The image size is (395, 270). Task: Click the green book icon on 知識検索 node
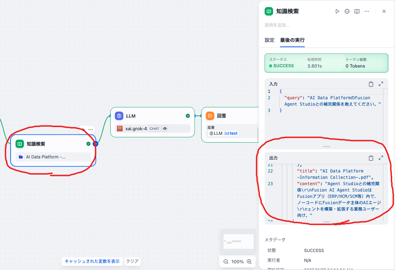(x=20, y=144)
